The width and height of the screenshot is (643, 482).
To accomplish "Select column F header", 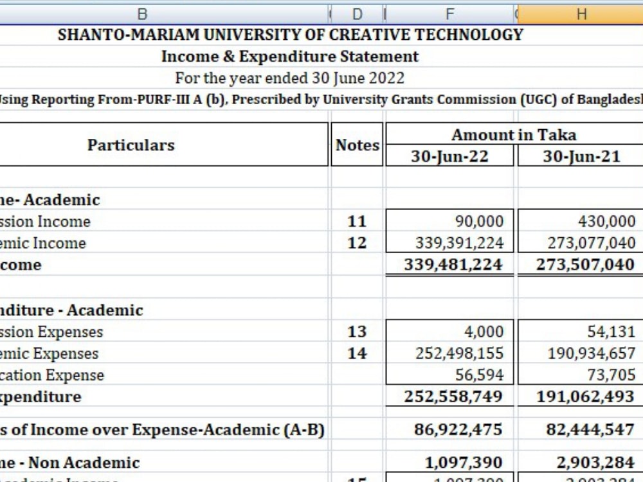I will (450, 14).
